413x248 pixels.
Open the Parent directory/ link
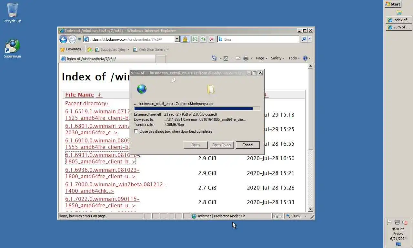pyautogui.click(x=87, y=103)
